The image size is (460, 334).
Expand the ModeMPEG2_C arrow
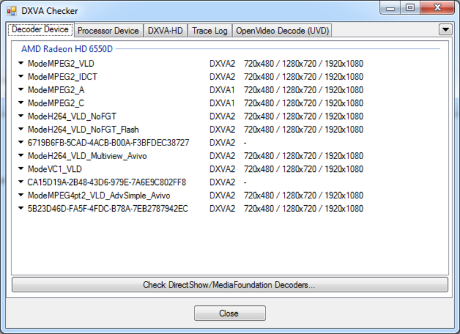21,103
